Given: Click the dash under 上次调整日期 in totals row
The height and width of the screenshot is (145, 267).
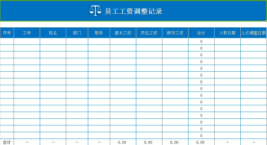Looking at the screenshot, I should [253, 142].
